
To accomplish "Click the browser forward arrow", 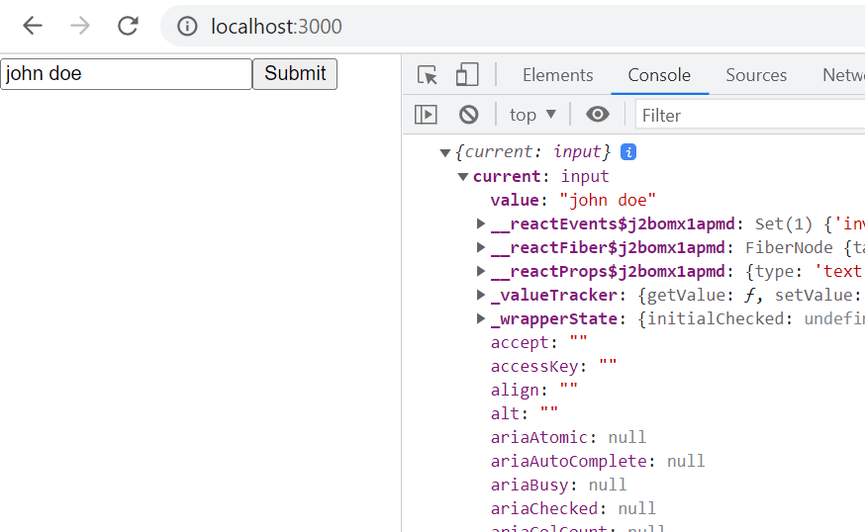I will point(80,26).
